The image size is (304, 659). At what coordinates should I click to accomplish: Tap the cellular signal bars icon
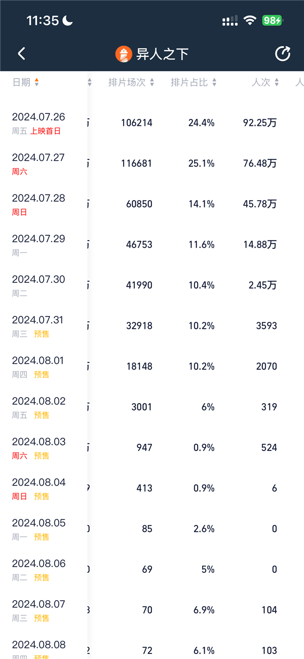[230, 21]
